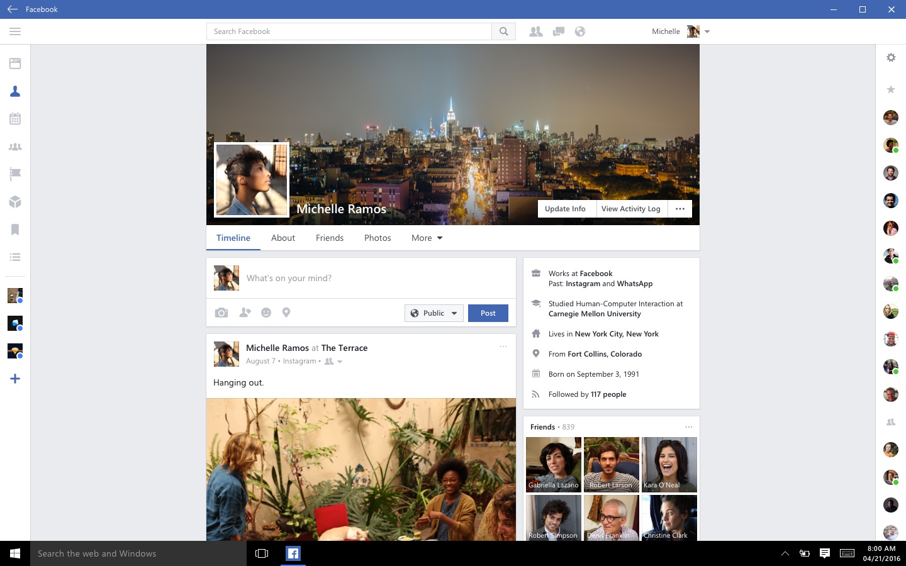Open the News Feed icon in left sidebar
The image size is (906, 566).
pyautogui.click(x=15, y=63)
